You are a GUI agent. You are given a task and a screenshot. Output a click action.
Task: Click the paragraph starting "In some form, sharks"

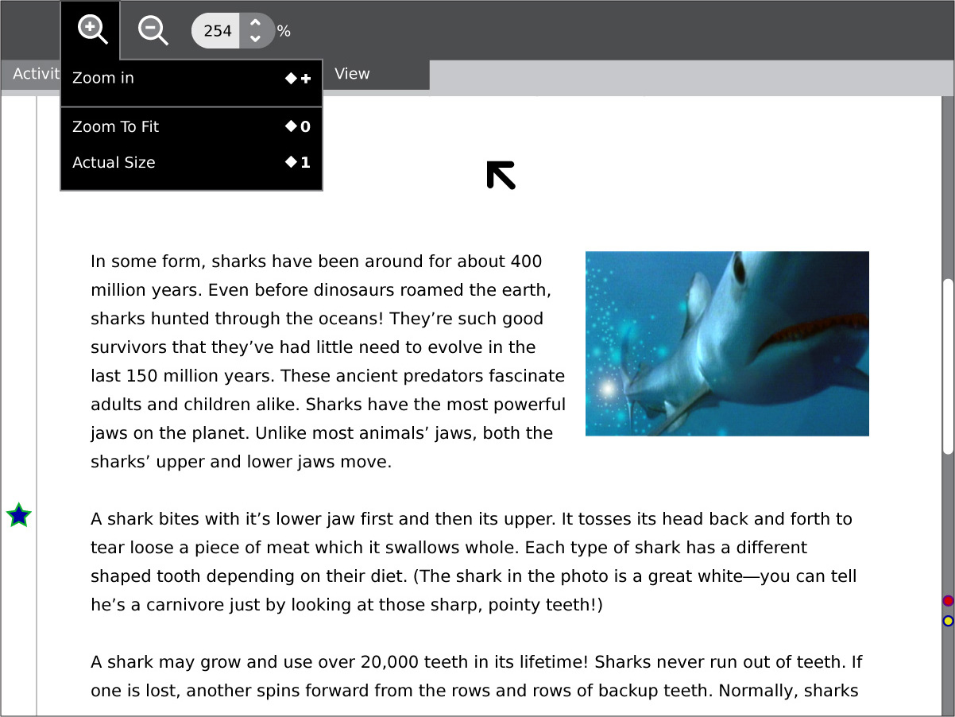327,362
